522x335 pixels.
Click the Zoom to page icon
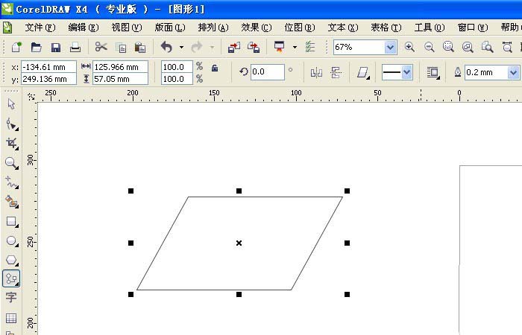click(x=488, y=47)
